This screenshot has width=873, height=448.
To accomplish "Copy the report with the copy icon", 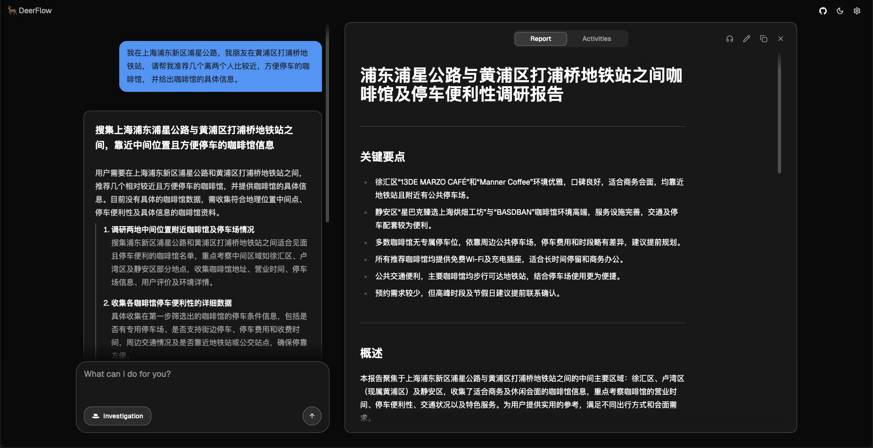I will [763, 39].
